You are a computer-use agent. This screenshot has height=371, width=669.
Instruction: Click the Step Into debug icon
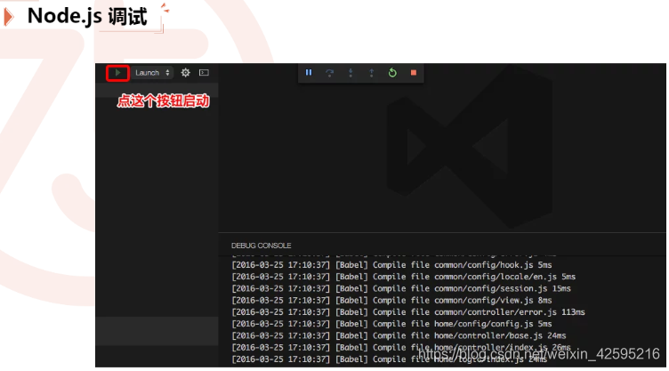(351, 73)
